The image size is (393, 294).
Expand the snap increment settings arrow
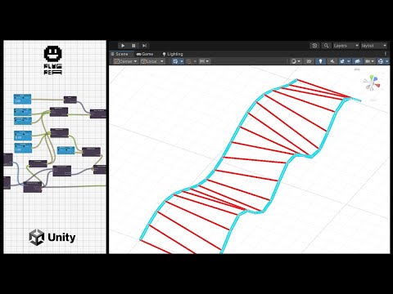point(195,61)
